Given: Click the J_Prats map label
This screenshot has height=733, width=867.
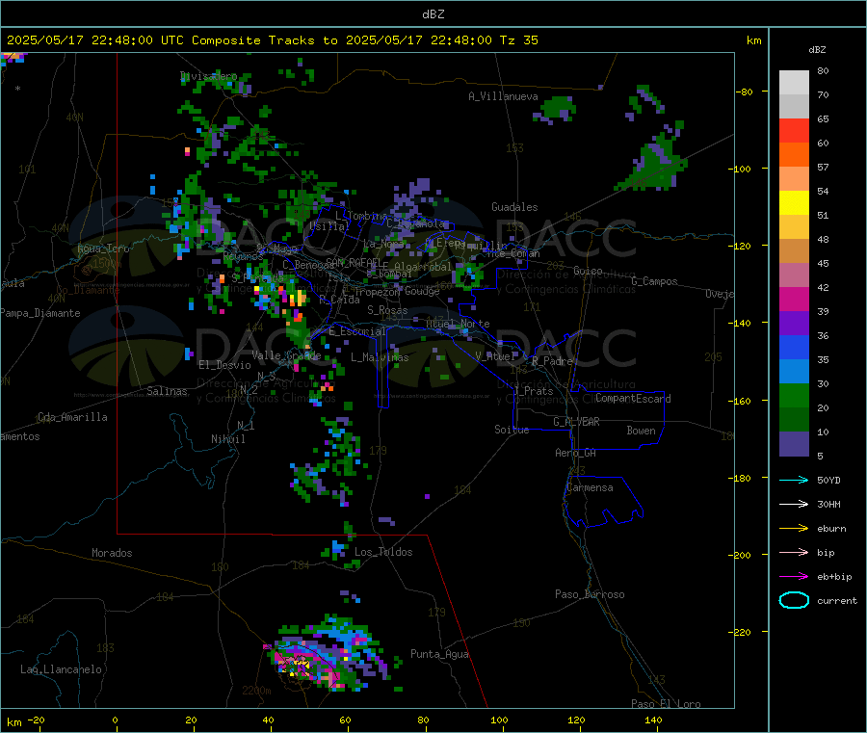Looking at the screenshot, I should point(534,391).
